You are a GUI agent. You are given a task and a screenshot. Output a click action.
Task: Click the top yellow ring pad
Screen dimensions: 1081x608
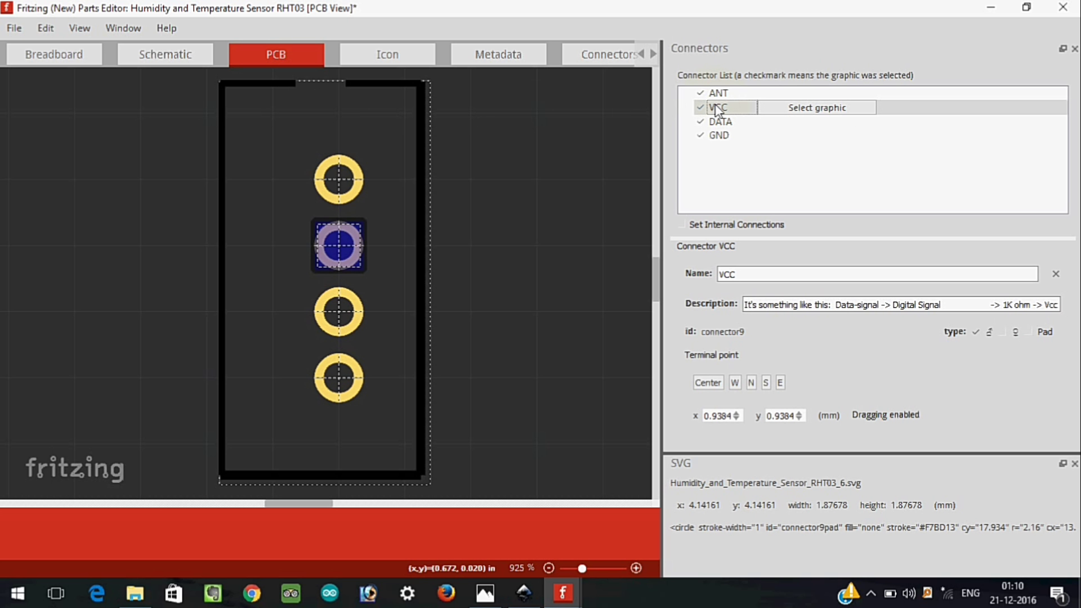pos(338,180)
